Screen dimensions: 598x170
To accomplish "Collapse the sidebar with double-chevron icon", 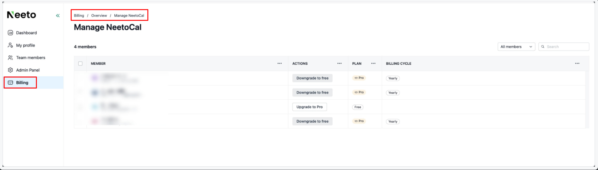I will pos(58,16).
